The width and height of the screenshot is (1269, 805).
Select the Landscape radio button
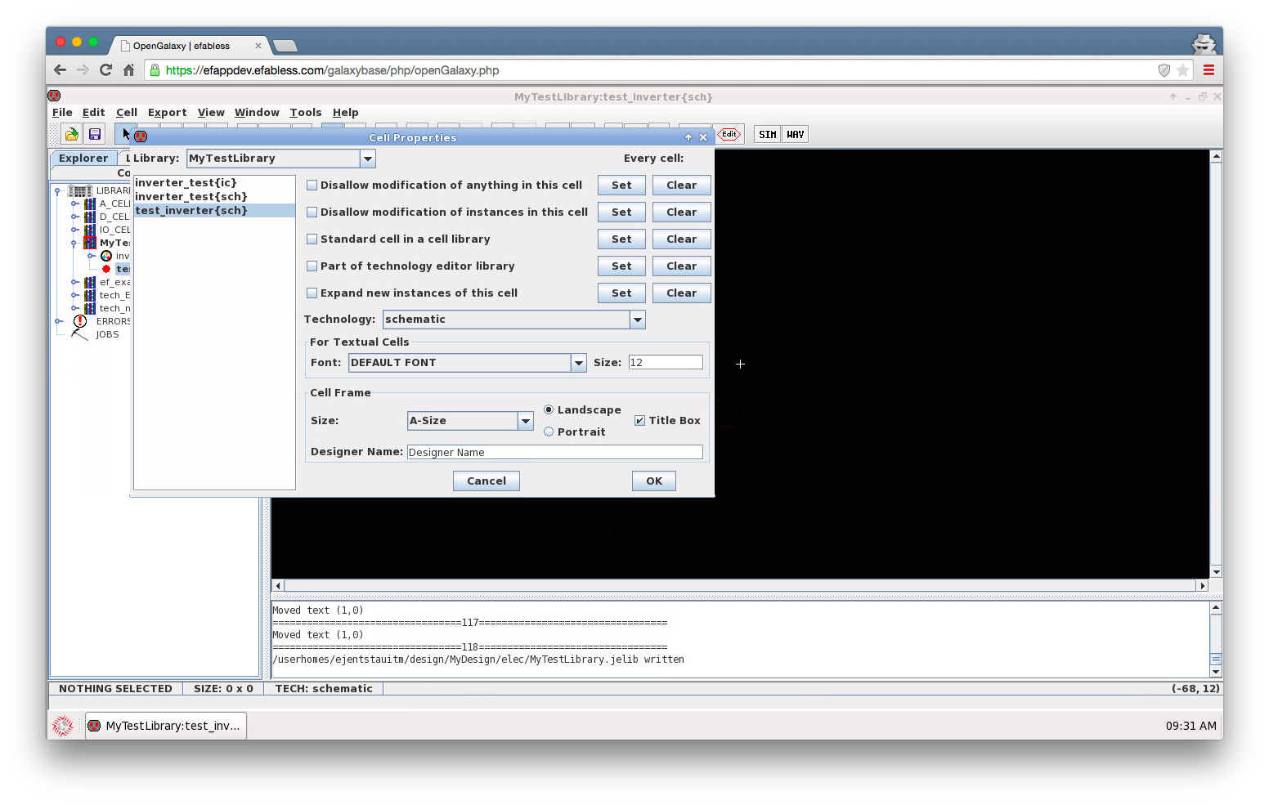point(549,409)
